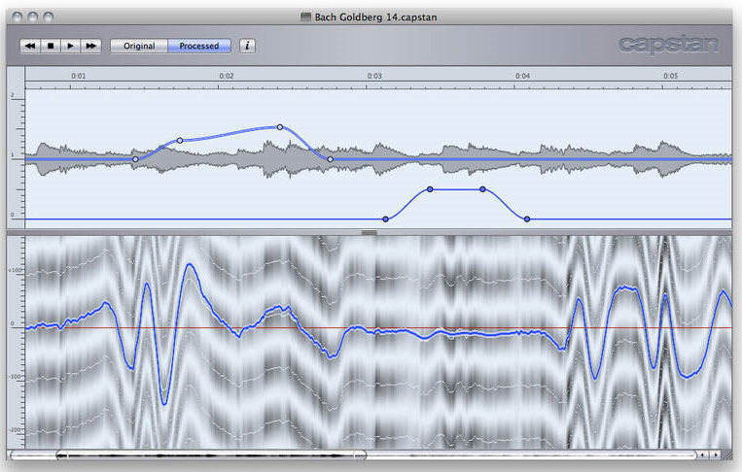The height and width of the screenshot is (472, 742).
Task: Click the red window close button
Action: pos(18,17)
